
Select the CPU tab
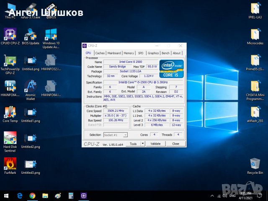(x=88, y=53)
